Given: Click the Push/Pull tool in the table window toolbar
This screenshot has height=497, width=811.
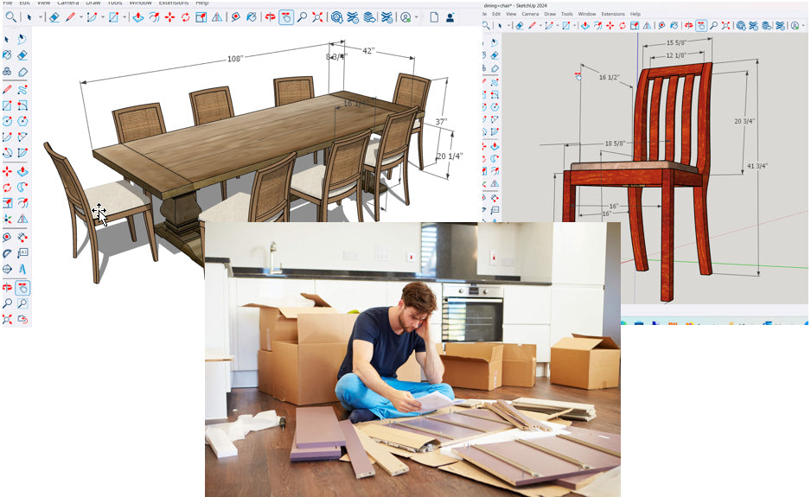Looking at the screenshot, I should tap(137, 17).
